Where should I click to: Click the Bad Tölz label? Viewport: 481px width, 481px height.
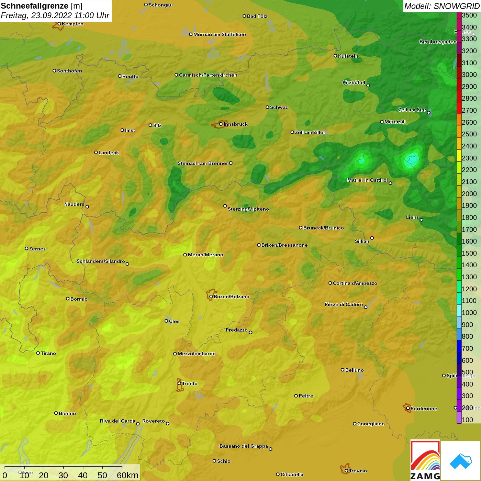[x=257, y=16]
